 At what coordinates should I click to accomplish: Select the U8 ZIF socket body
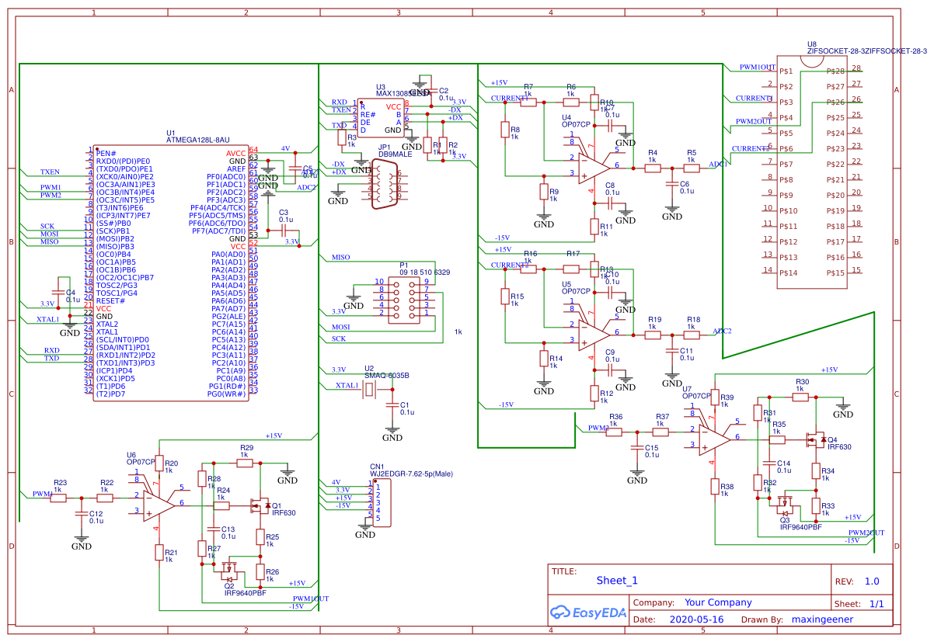812,171
